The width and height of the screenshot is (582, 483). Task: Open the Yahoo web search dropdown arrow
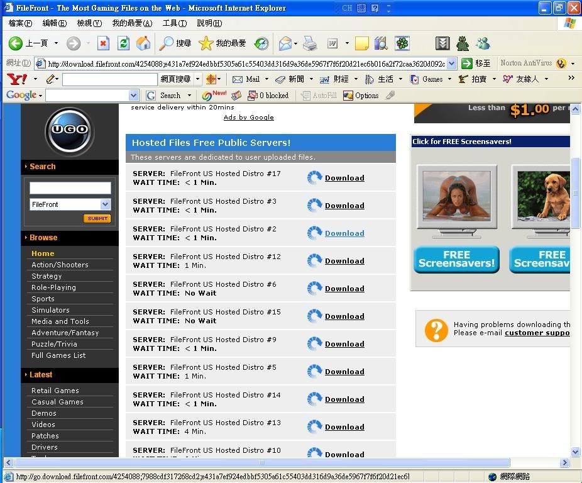click(198, 79)
